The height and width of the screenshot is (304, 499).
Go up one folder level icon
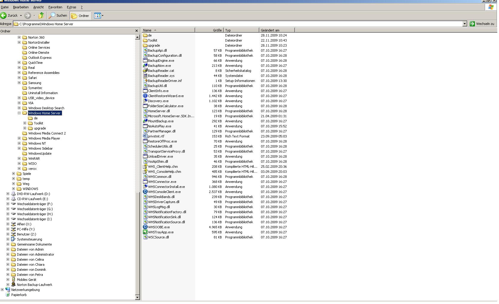41,15
